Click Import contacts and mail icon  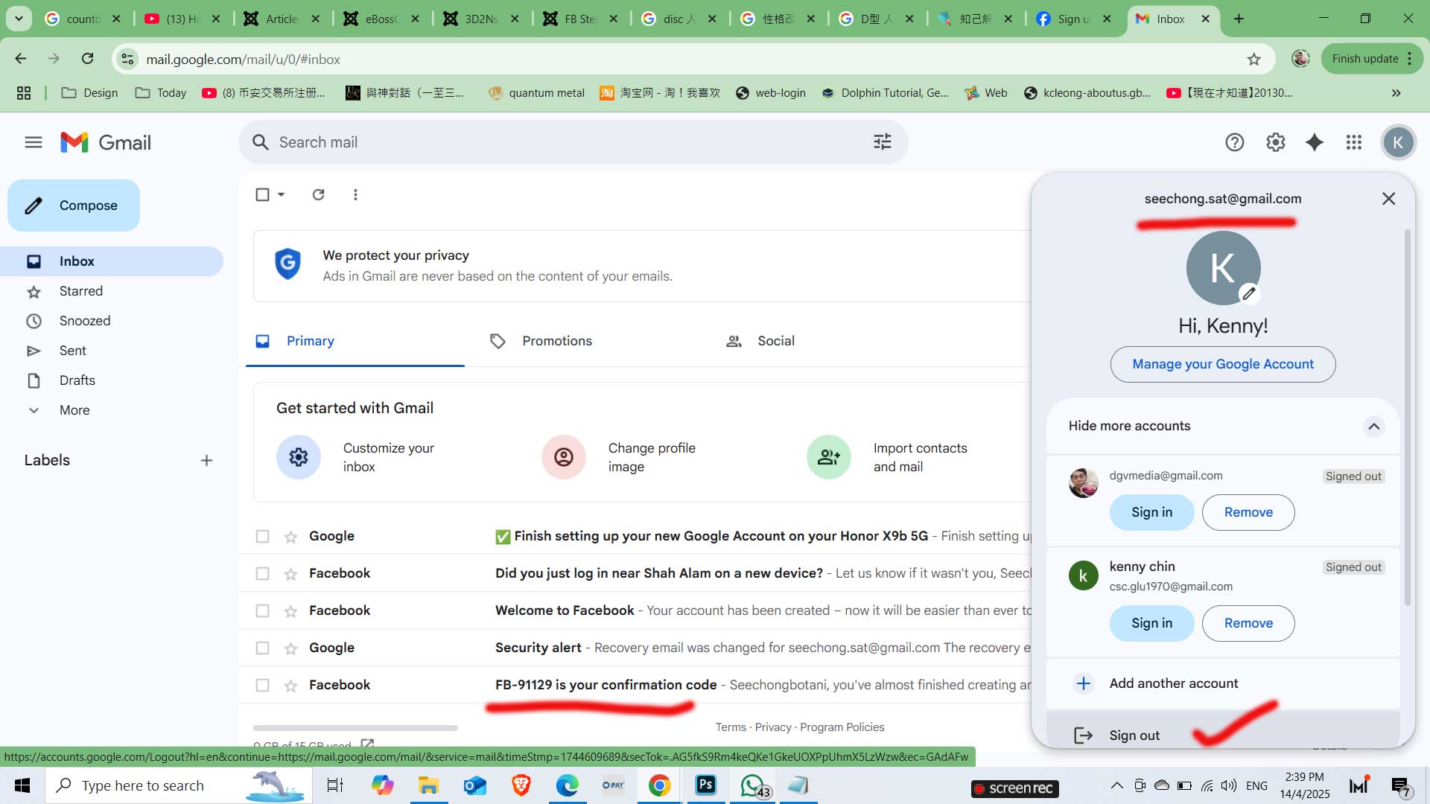(829, 457)
